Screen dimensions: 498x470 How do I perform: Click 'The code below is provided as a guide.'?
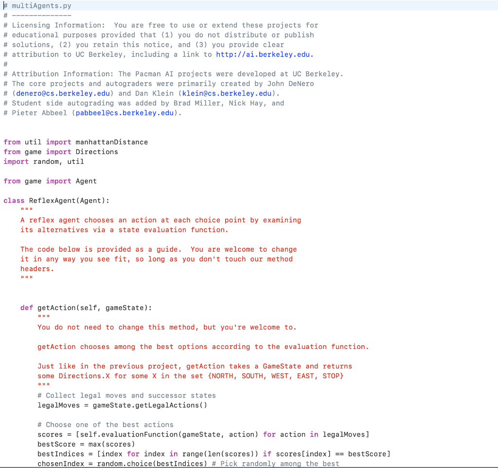click(101, 249)
